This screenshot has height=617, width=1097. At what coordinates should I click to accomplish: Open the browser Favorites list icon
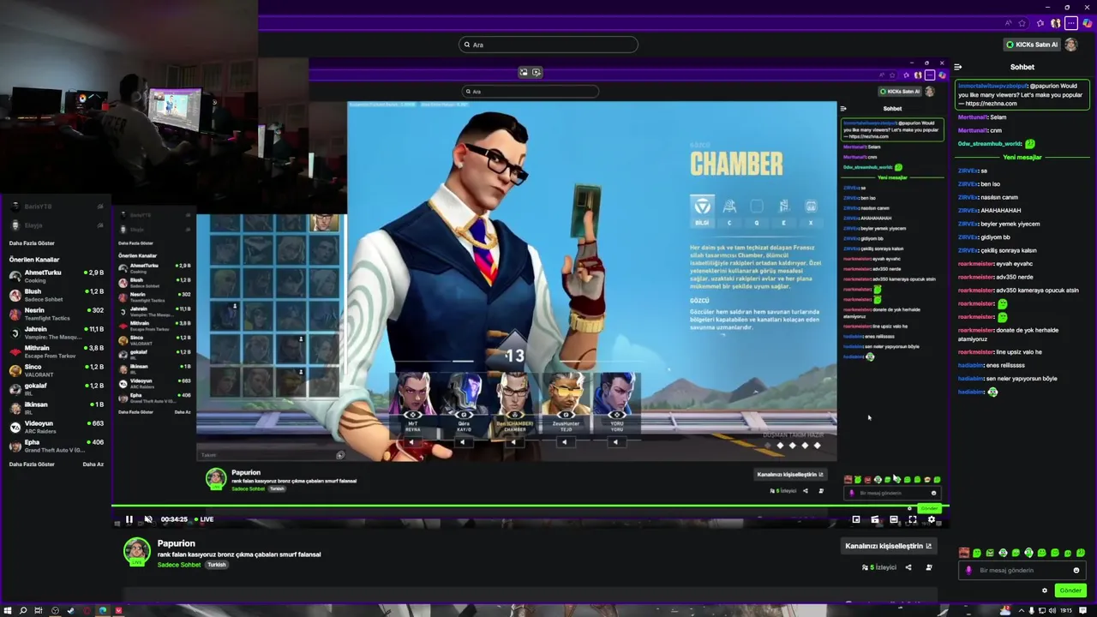click(1040, 23)
